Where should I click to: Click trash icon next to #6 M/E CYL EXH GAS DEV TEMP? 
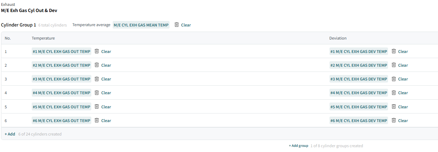pos(394,120)
